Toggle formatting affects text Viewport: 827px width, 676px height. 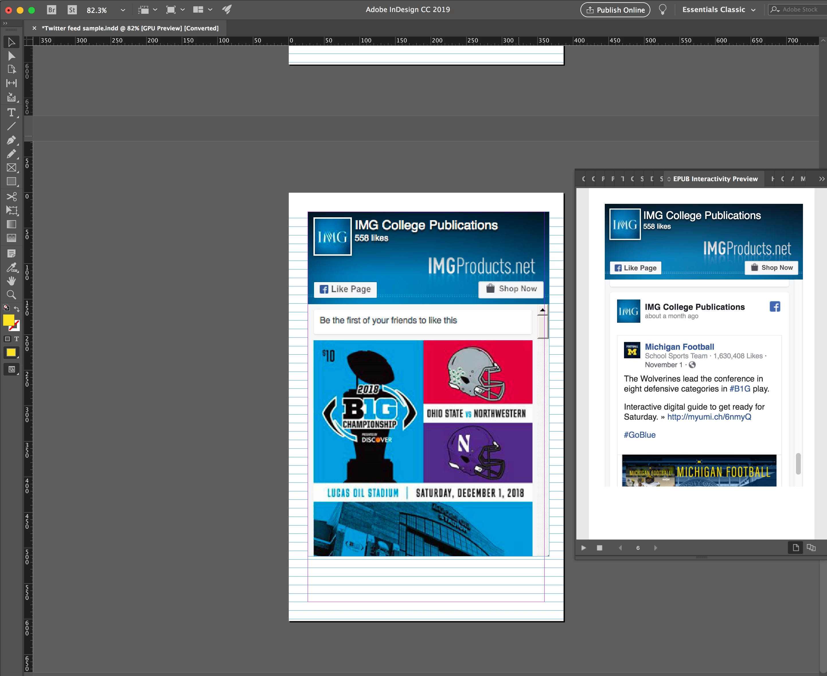tap(16, 339)
